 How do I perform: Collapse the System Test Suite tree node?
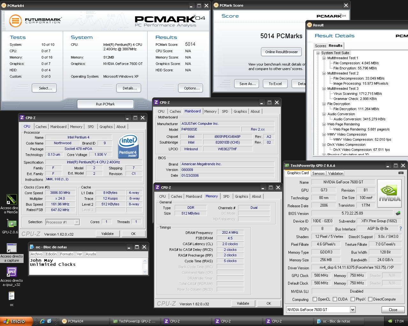(x=318, y=53)
